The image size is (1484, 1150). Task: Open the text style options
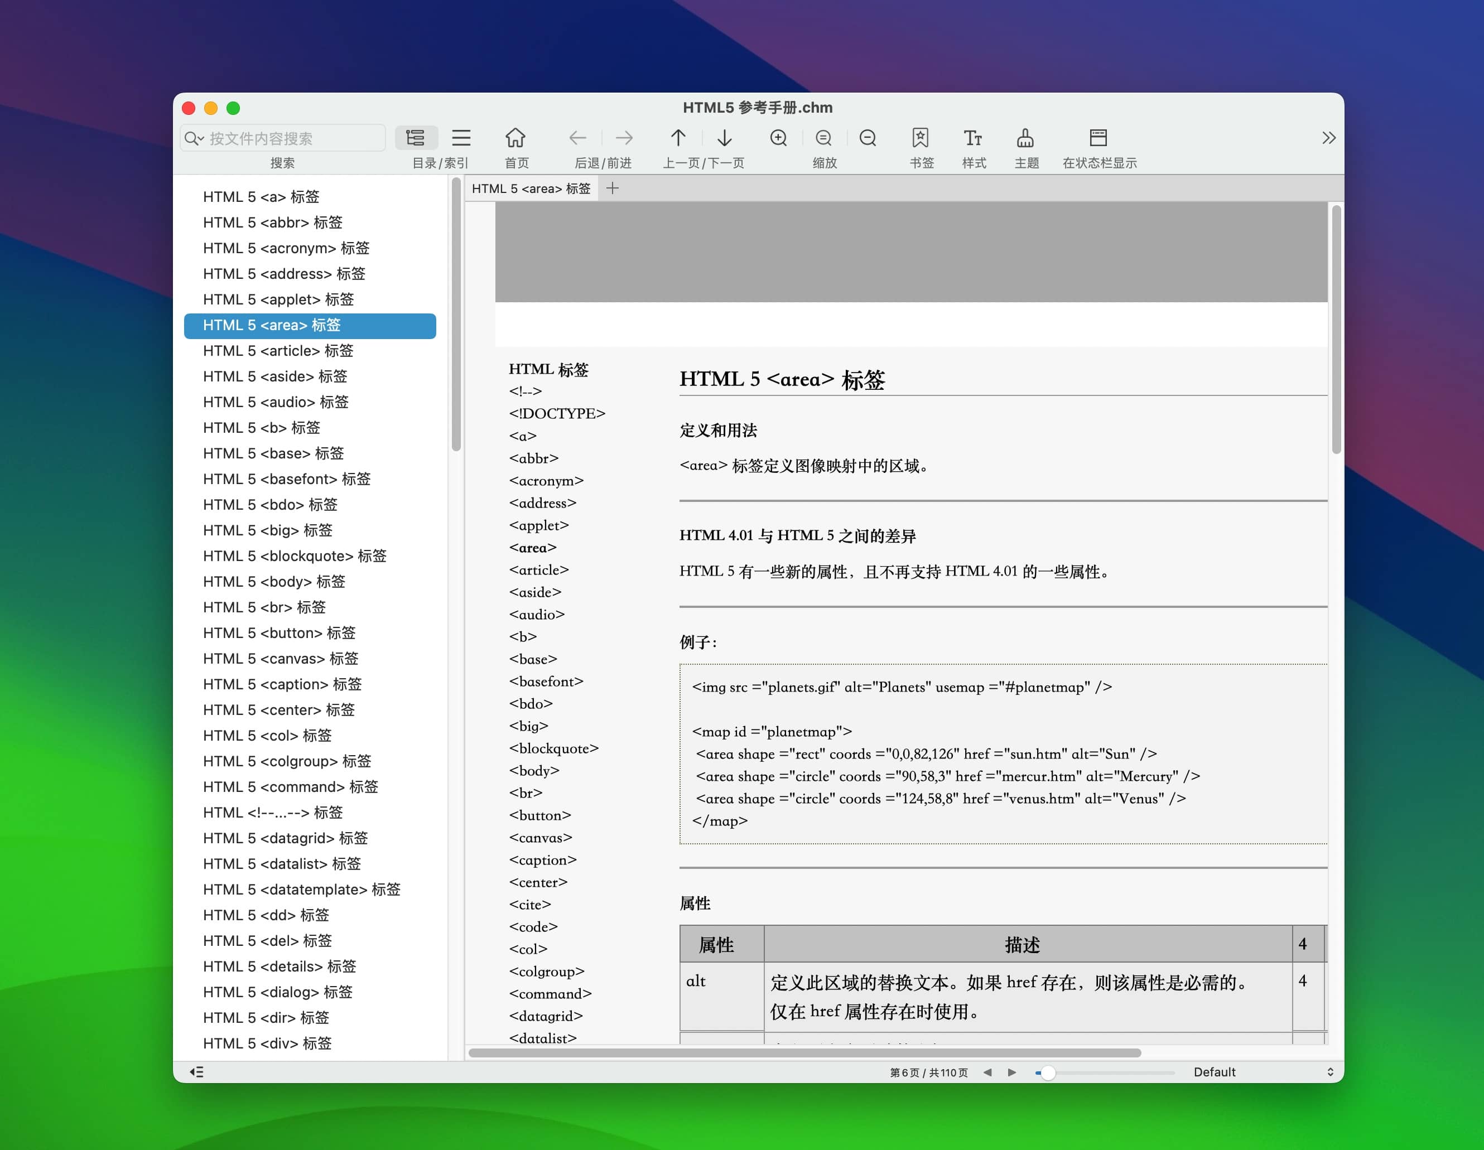[x=972, y=138]
